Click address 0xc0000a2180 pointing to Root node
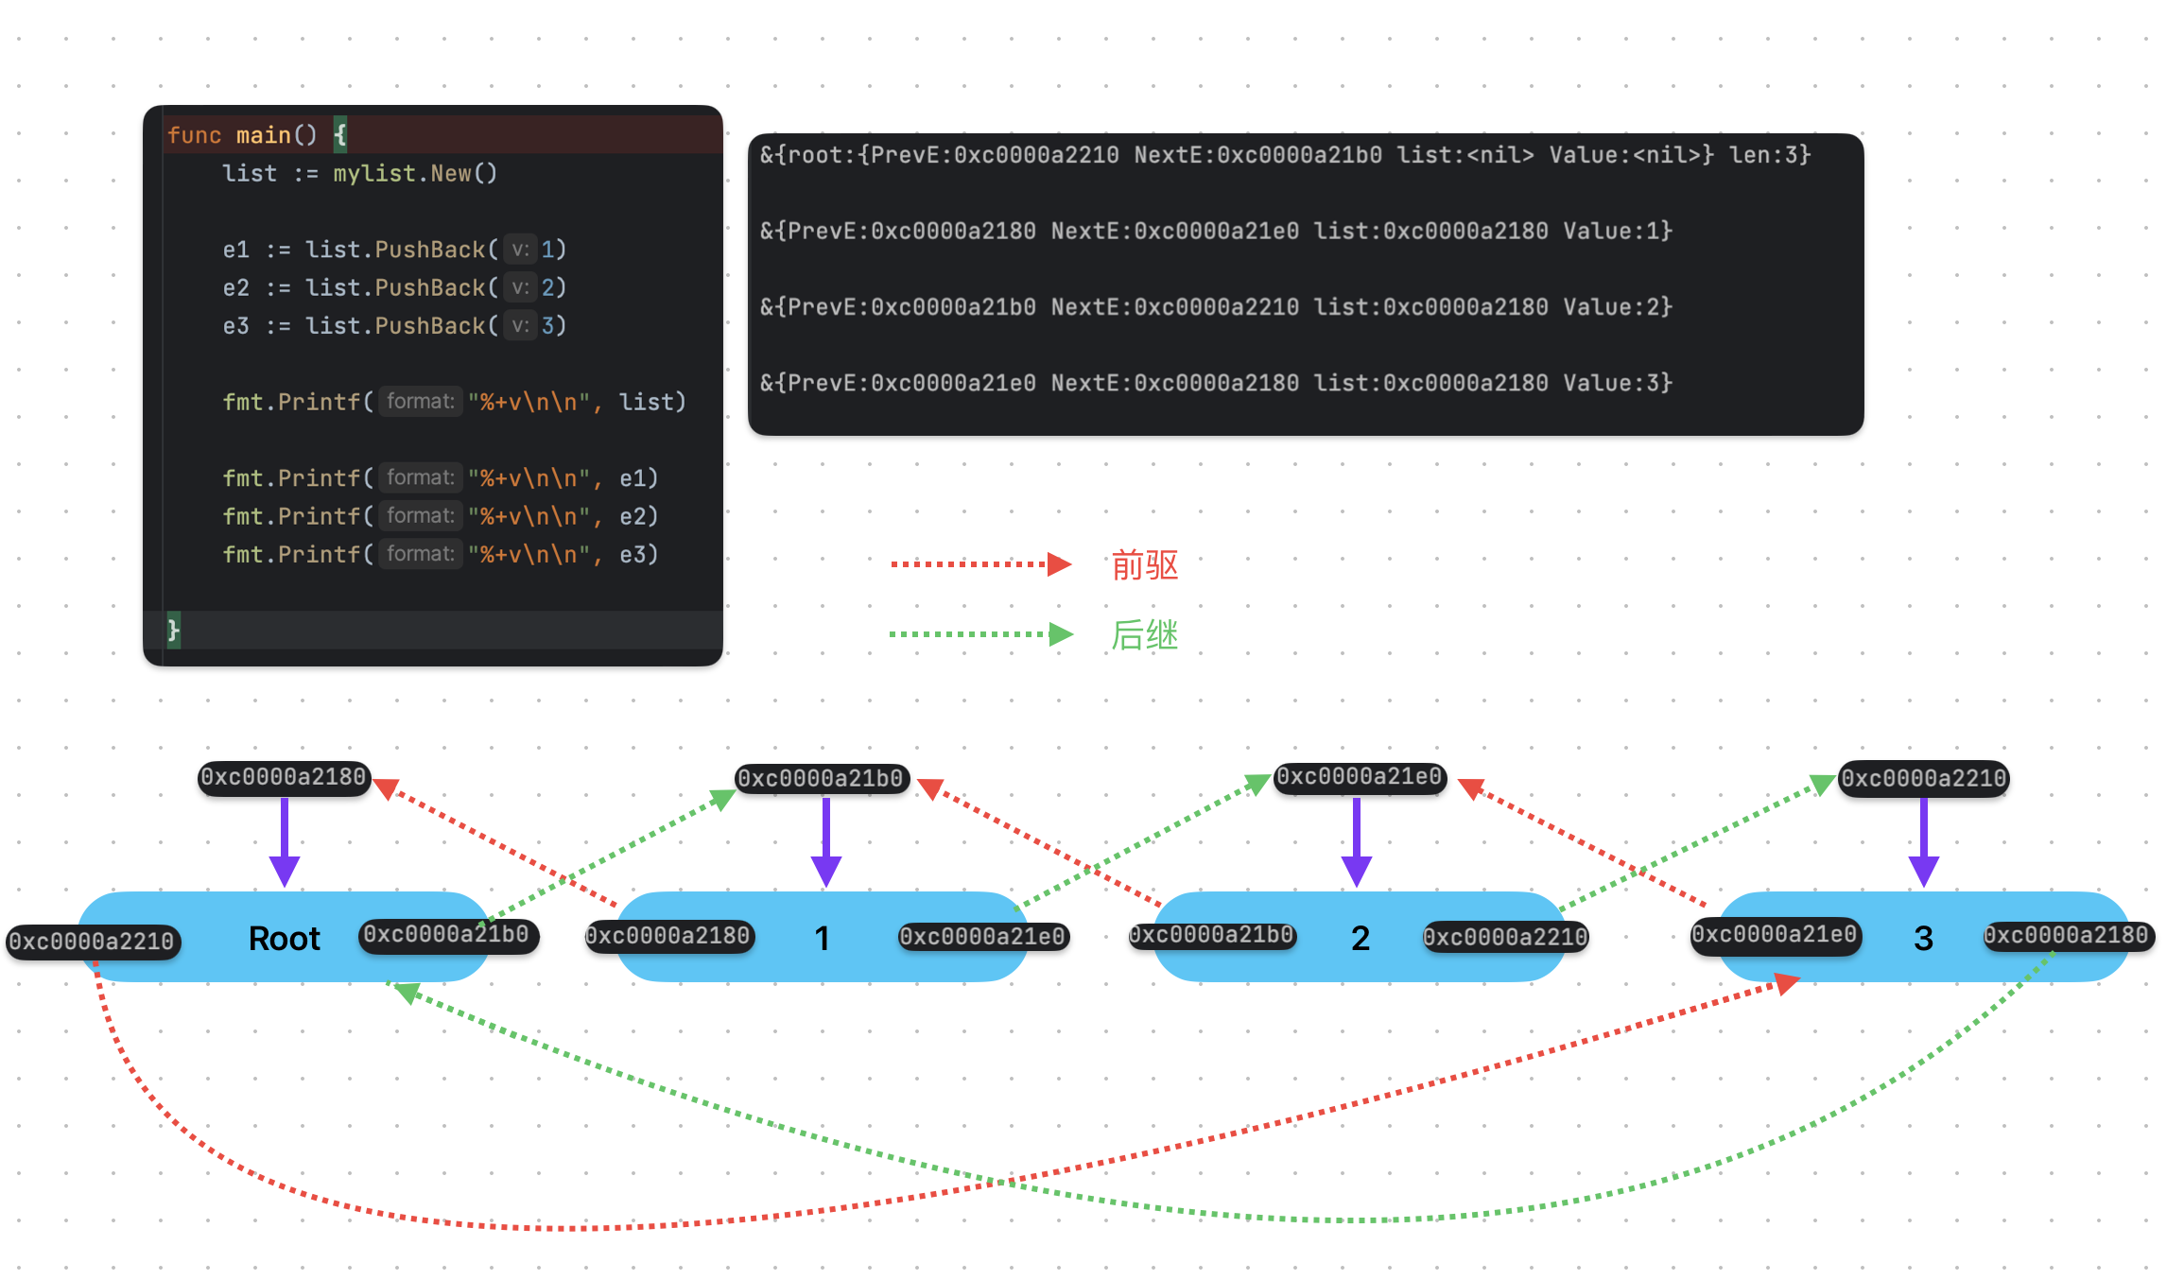The image size is (2184, 1280). coord(284,778)
